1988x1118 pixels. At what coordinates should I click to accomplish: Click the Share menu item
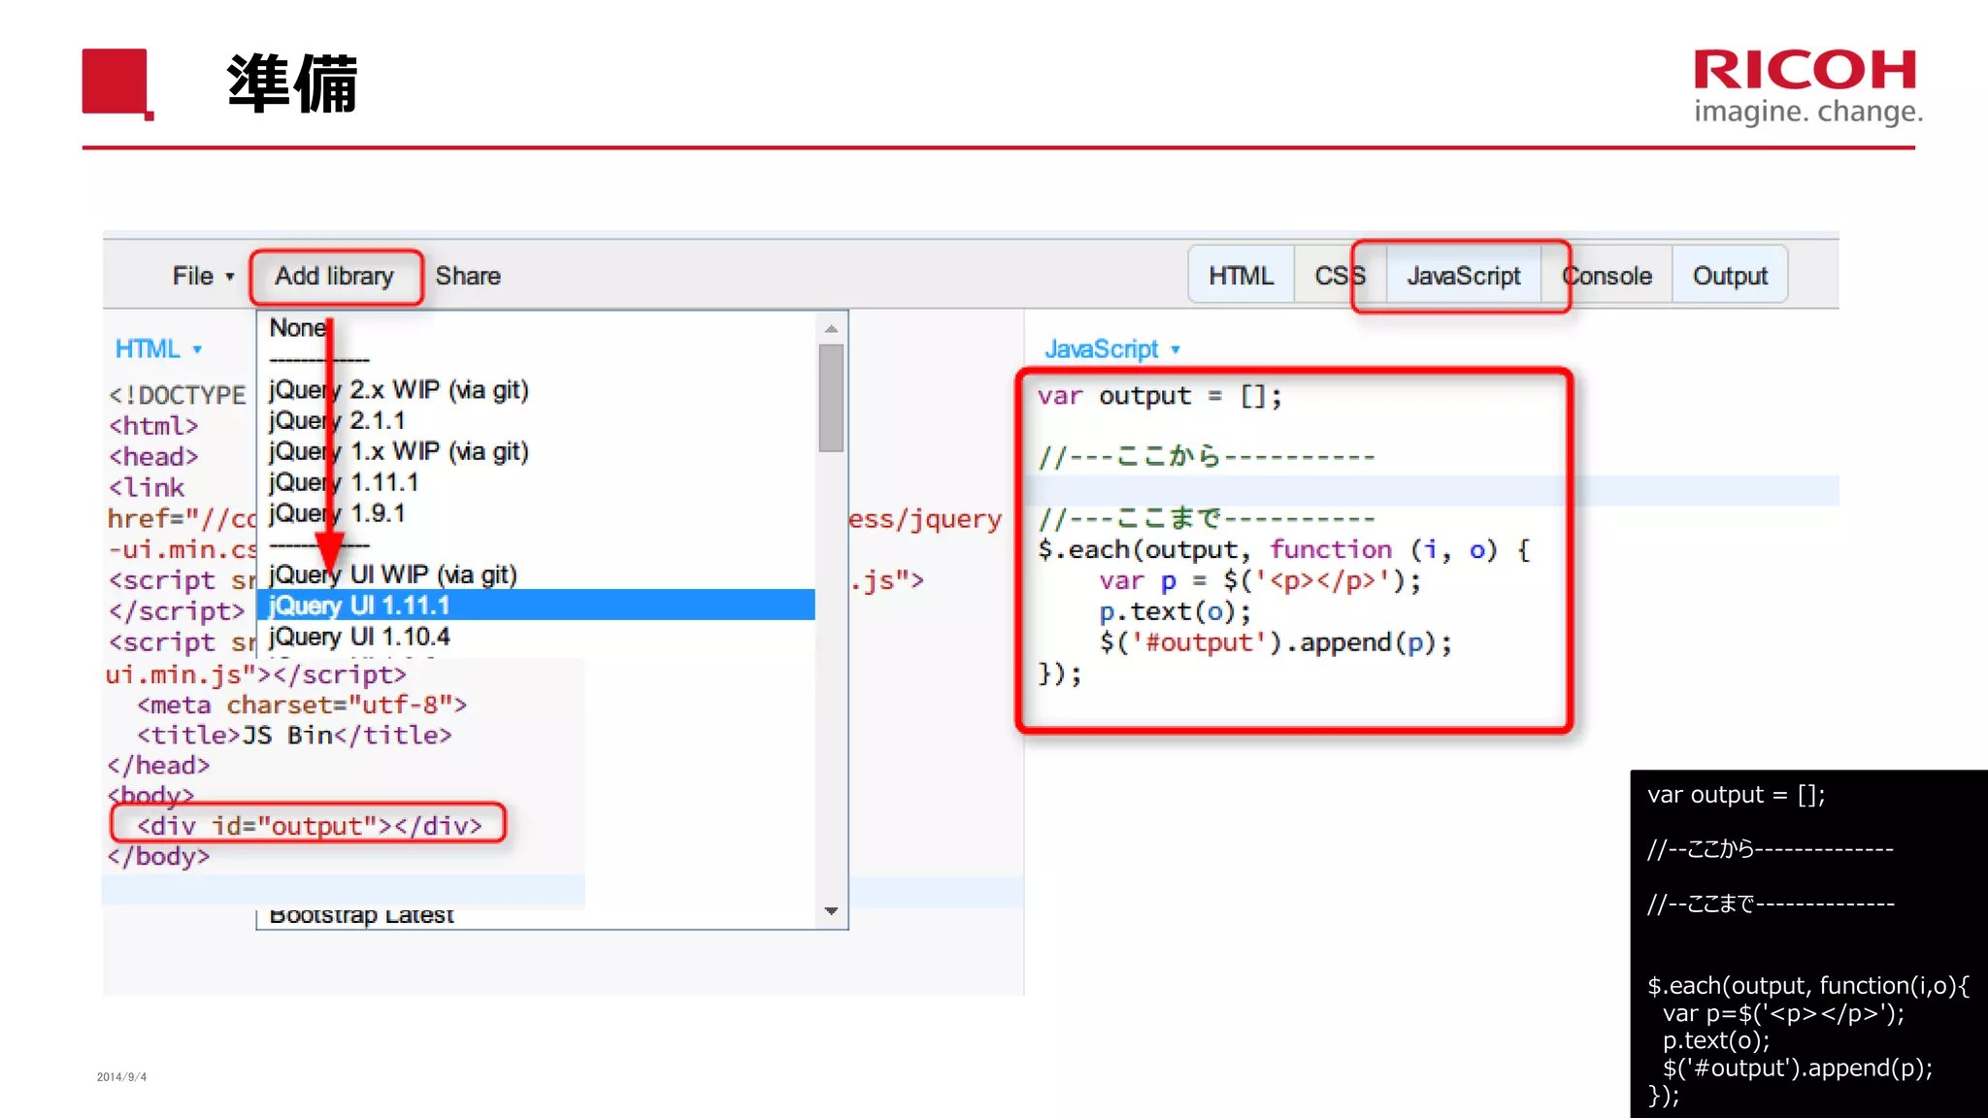pos(468,277)
